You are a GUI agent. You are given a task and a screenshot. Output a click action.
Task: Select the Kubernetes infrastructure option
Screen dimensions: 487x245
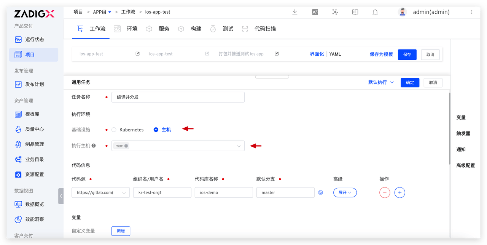coord(114,130)
